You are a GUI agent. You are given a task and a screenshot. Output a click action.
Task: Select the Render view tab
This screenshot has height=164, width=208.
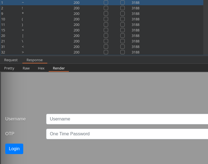pyautogui.click(x=59, y=68)
